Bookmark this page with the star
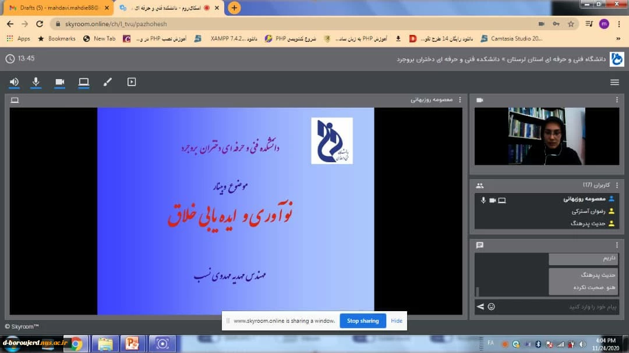This screenshot has width=629, height=353. pos(571,24)
